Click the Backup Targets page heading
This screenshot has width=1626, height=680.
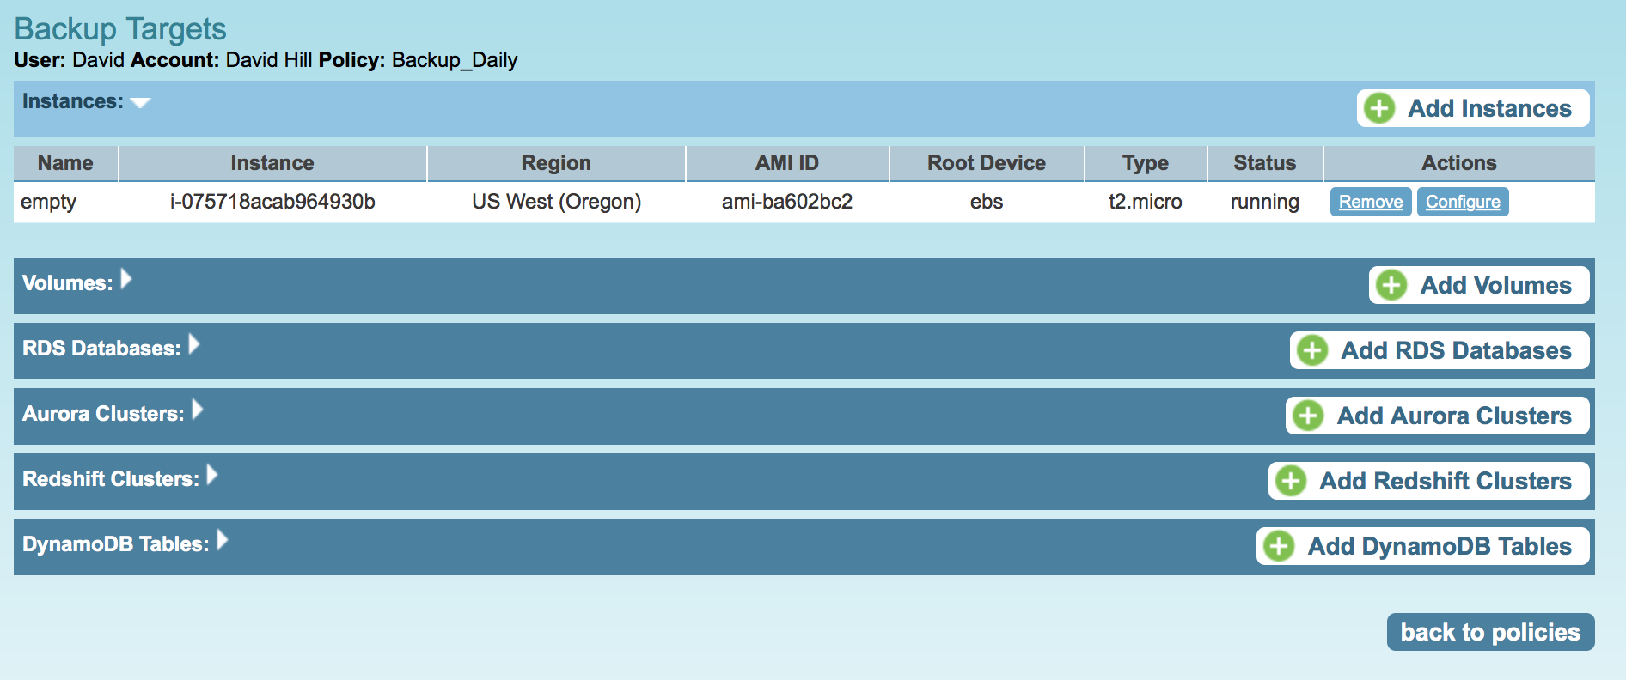(120, 29)
